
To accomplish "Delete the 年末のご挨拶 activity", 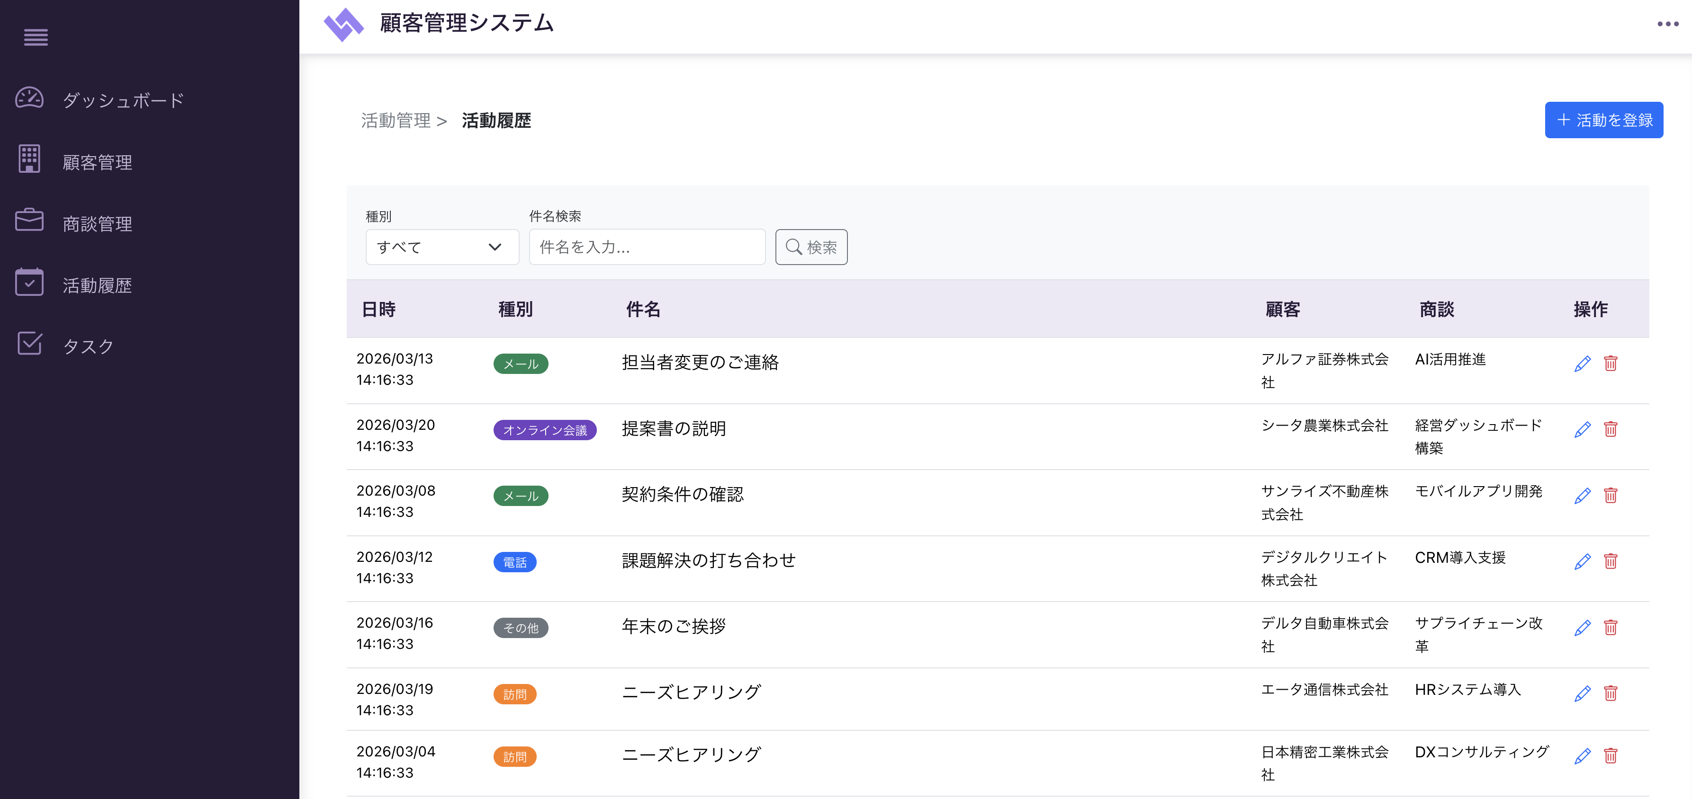I will 1611,628.
